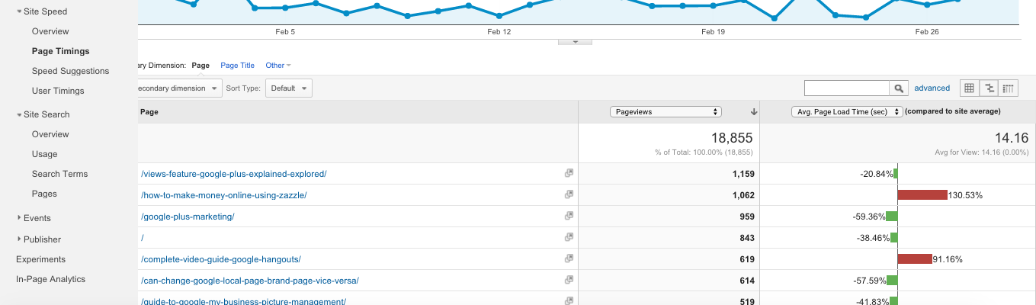Select the comparison view icon
1036x305 pixels.
click(x=989, y=88)
